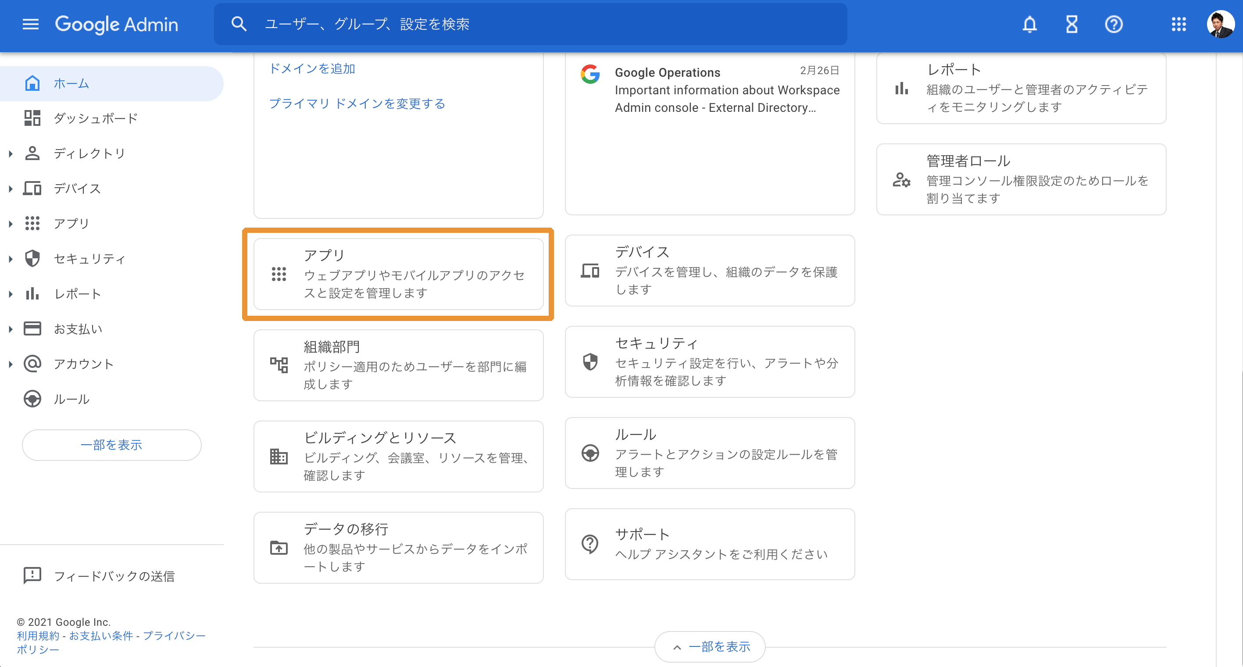
Task: Select ホーム in the sidebar
Action: point(111,83)
